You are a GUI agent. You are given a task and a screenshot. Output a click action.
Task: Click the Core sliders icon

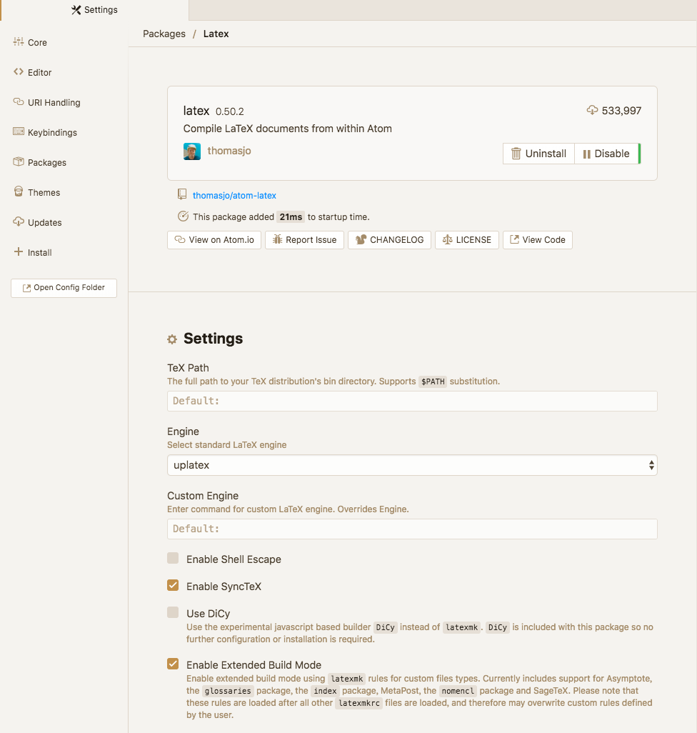[x=19, y=42]
